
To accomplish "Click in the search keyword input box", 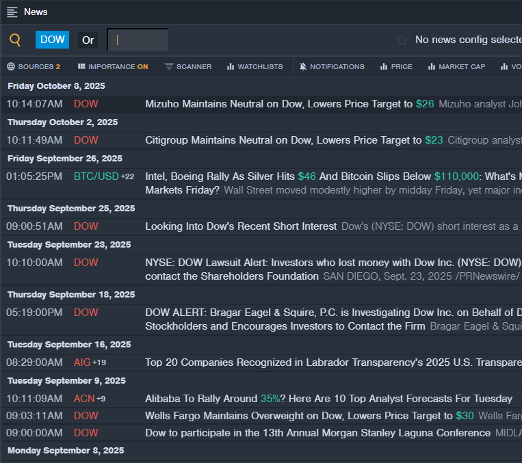I will [x=138, y=40].
